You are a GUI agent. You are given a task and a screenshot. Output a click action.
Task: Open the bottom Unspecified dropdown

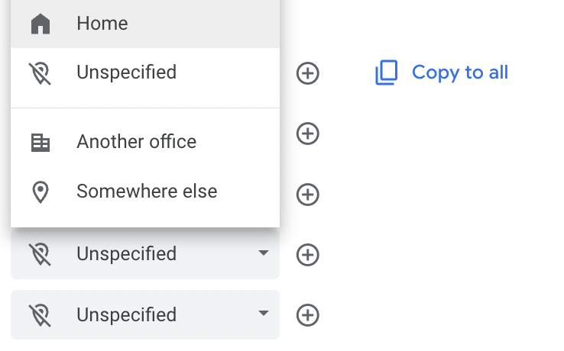coord(145,314)
